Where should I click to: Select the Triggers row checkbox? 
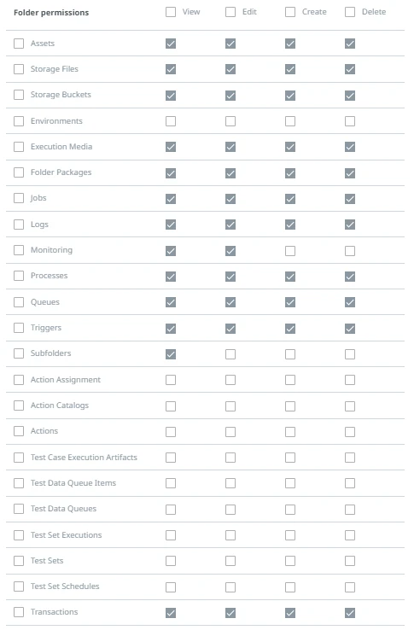(x=19, y=328)
